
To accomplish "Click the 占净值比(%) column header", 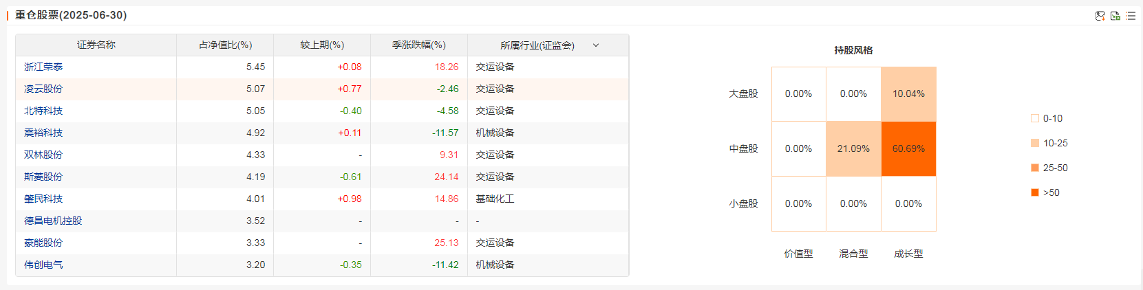I will click(x=226, y=45).
